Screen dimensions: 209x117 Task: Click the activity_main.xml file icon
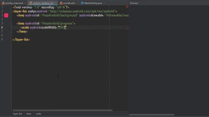click(x=3, y=3)
